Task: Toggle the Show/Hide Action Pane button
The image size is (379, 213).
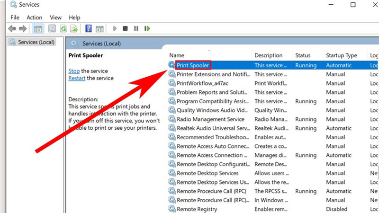Action: 99,29
